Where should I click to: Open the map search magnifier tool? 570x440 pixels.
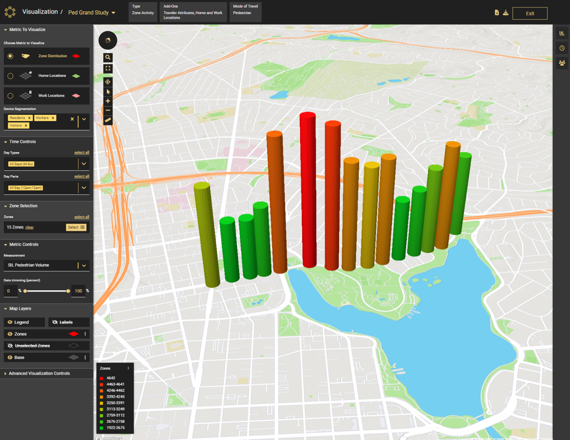pos(108,57)
